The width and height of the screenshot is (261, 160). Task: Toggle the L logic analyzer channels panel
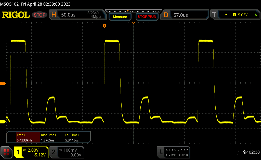173,152
